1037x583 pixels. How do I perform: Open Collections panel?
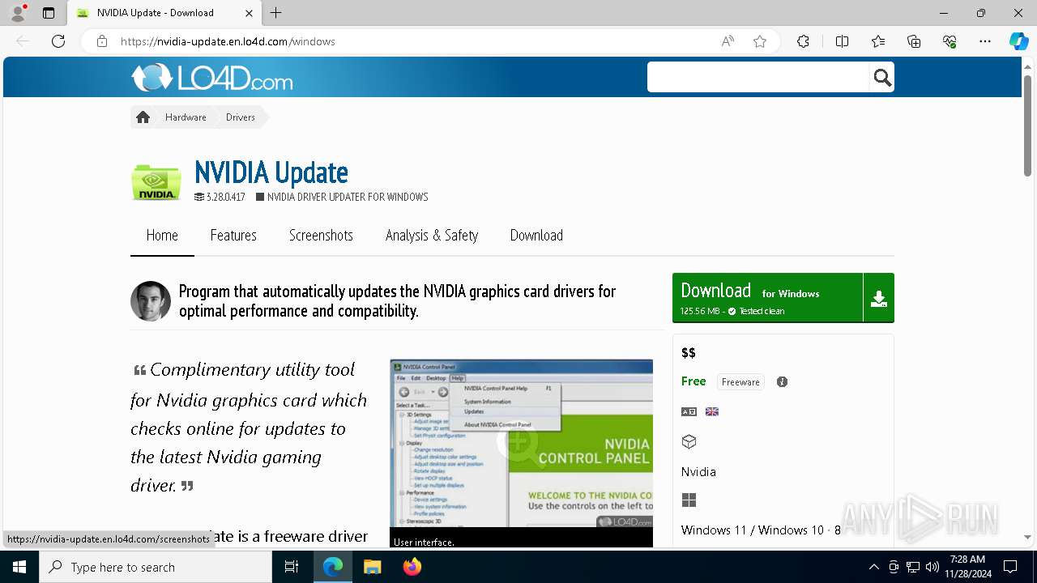(x=914, y=41)
